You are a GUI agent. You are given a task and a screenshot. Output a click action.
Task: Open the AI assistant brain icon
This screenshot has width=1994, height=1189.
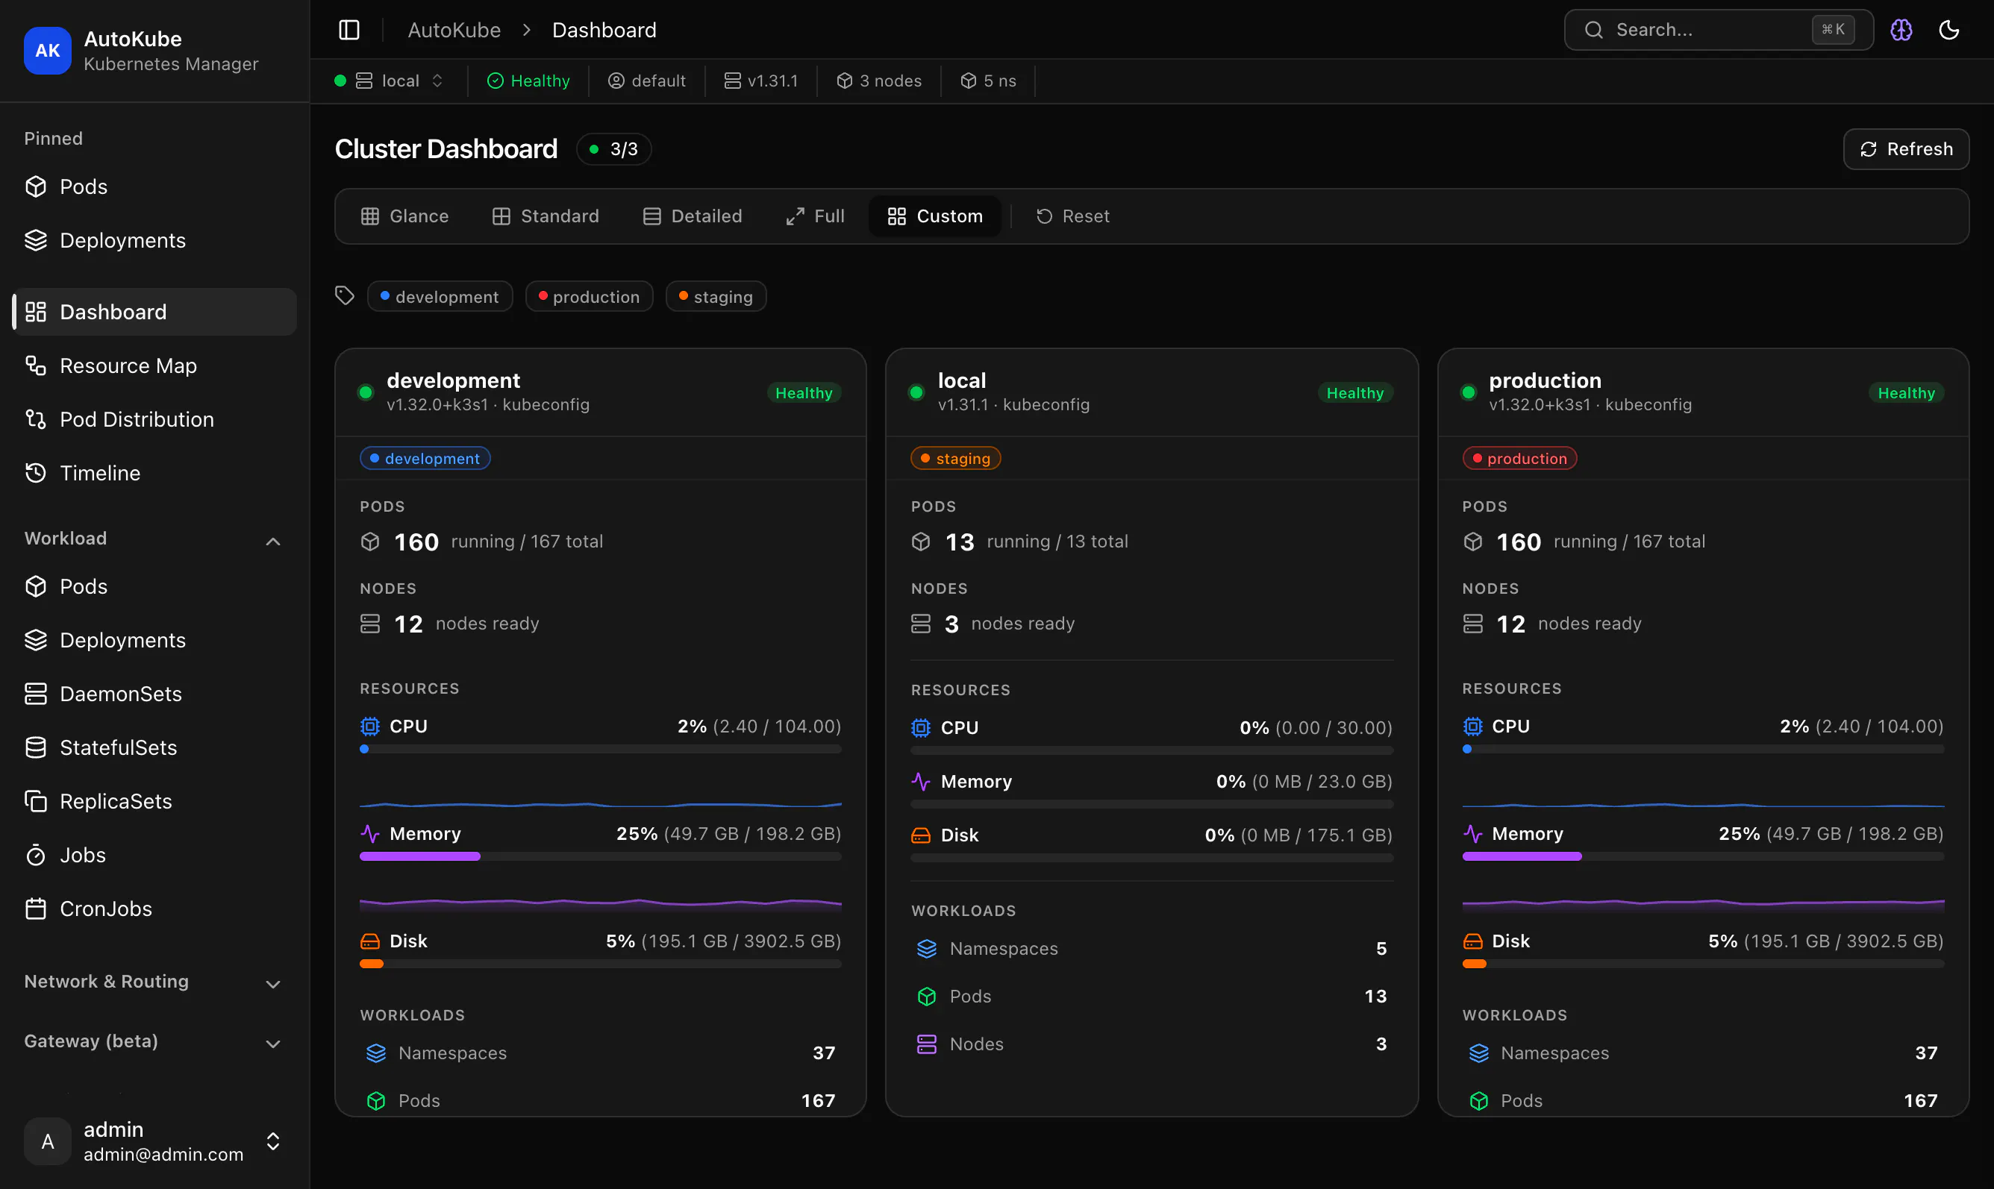1901,30
